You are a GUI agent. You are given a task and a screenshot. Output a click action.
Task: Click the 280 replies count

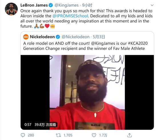click(x=31, y=135)
